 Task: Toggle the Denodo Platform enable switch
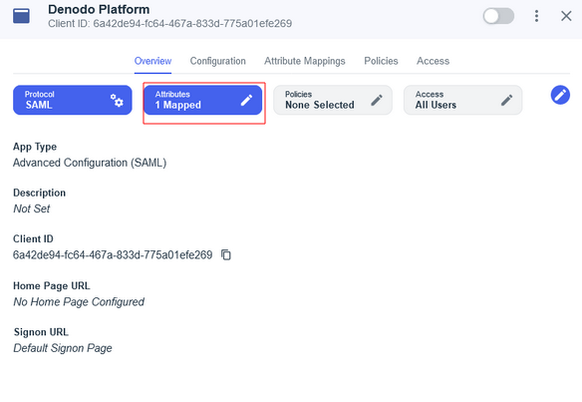tap(498, 16)
